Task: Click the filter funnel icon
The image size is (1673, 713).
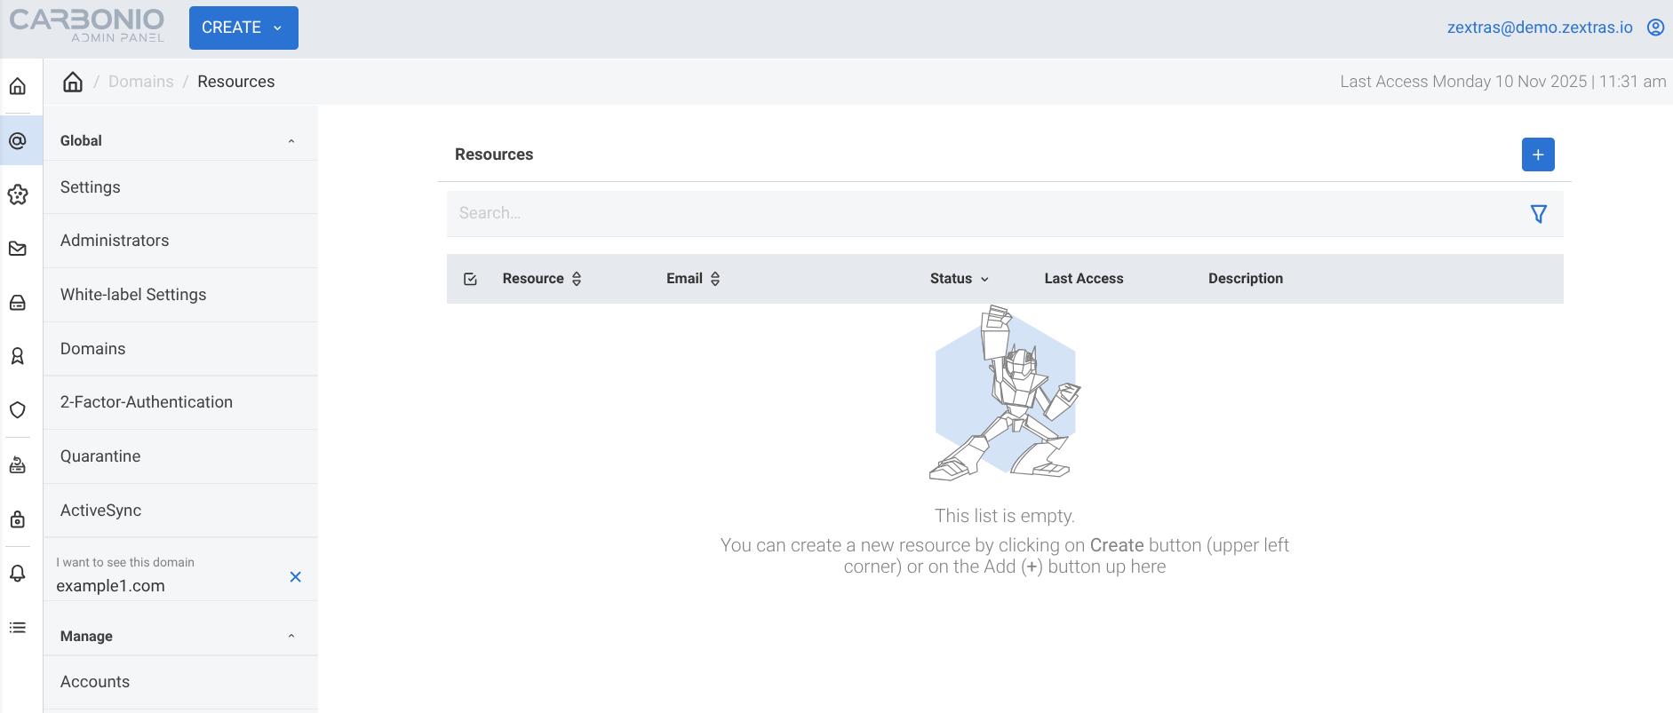Action: pyautogui.click(x=1538, y=214)
